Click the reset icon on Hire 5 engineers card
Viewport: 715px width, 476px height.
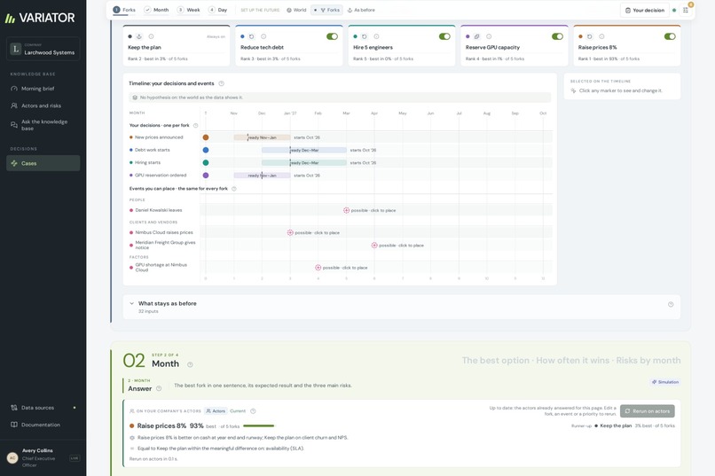[364, 36]
